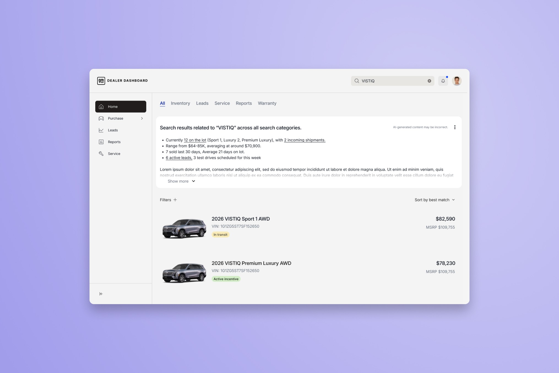Screen dimensions: 559x373
Task: Open the VISTIQ Sport 1 vehicle thumbnail
Action: point(184,228)
